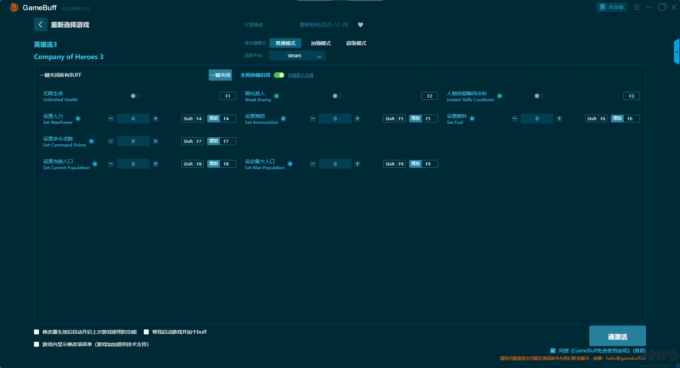Viewport: 680px width, 368px height.
Task: Switch to 超级模式 super mode tab
Action: 356,43
